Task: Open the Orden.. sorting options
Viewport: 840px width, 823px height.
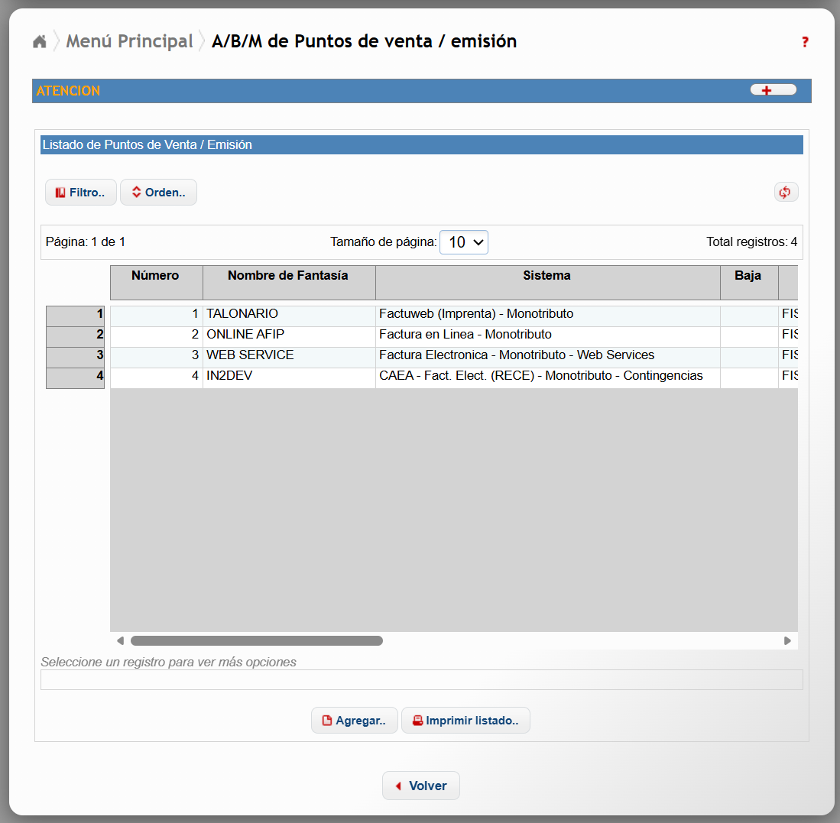Action: 158,193
